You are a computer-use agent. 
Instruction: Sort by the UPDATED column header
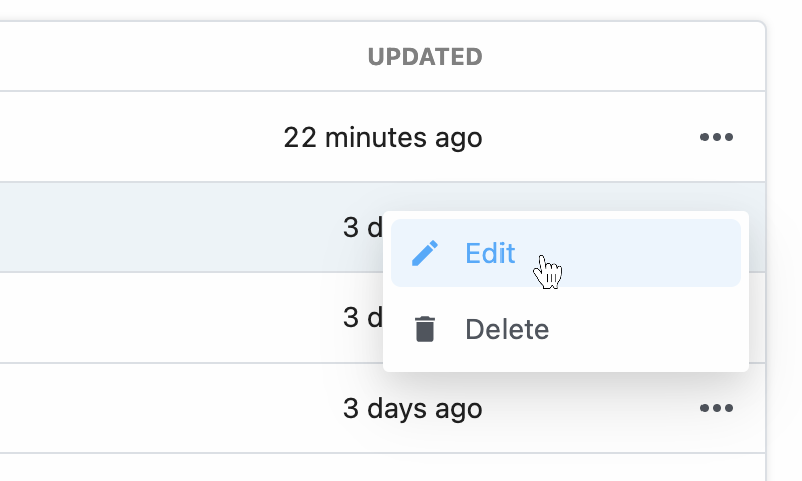coord(425,57)
